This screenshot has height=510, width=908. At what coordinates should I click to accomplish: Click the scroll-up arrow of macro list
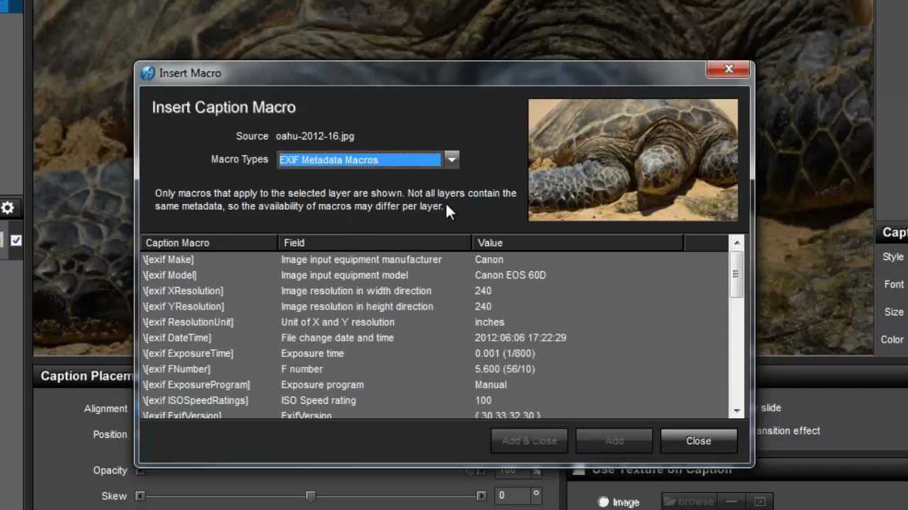click(x=737, y=243)
